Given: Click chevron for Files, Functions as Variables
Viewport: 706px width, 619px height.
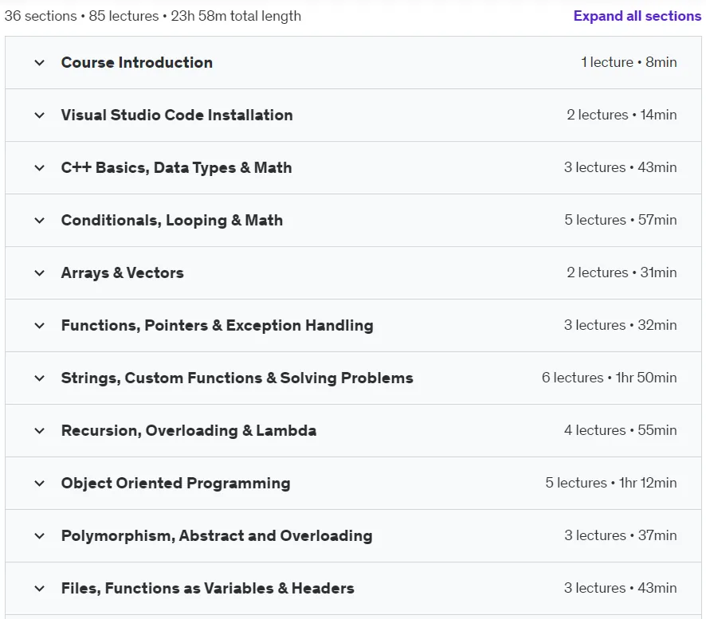Looking at the screenshot, I should pos(40,589).
